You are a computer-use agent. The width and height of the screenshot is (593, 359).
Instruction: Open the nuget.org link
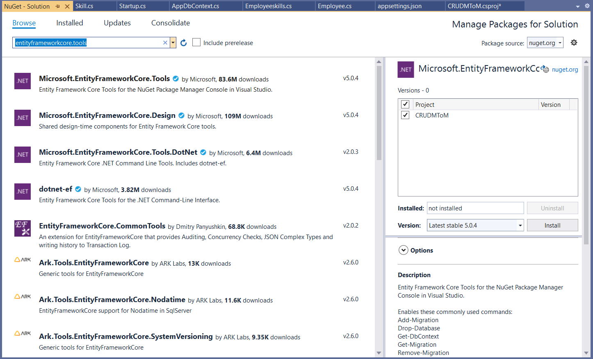(x=565, y=70)
